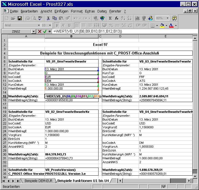The height and width of the screenshot is (190, 199).
Task: Open Print Preview icon
Action: (34, 18)
